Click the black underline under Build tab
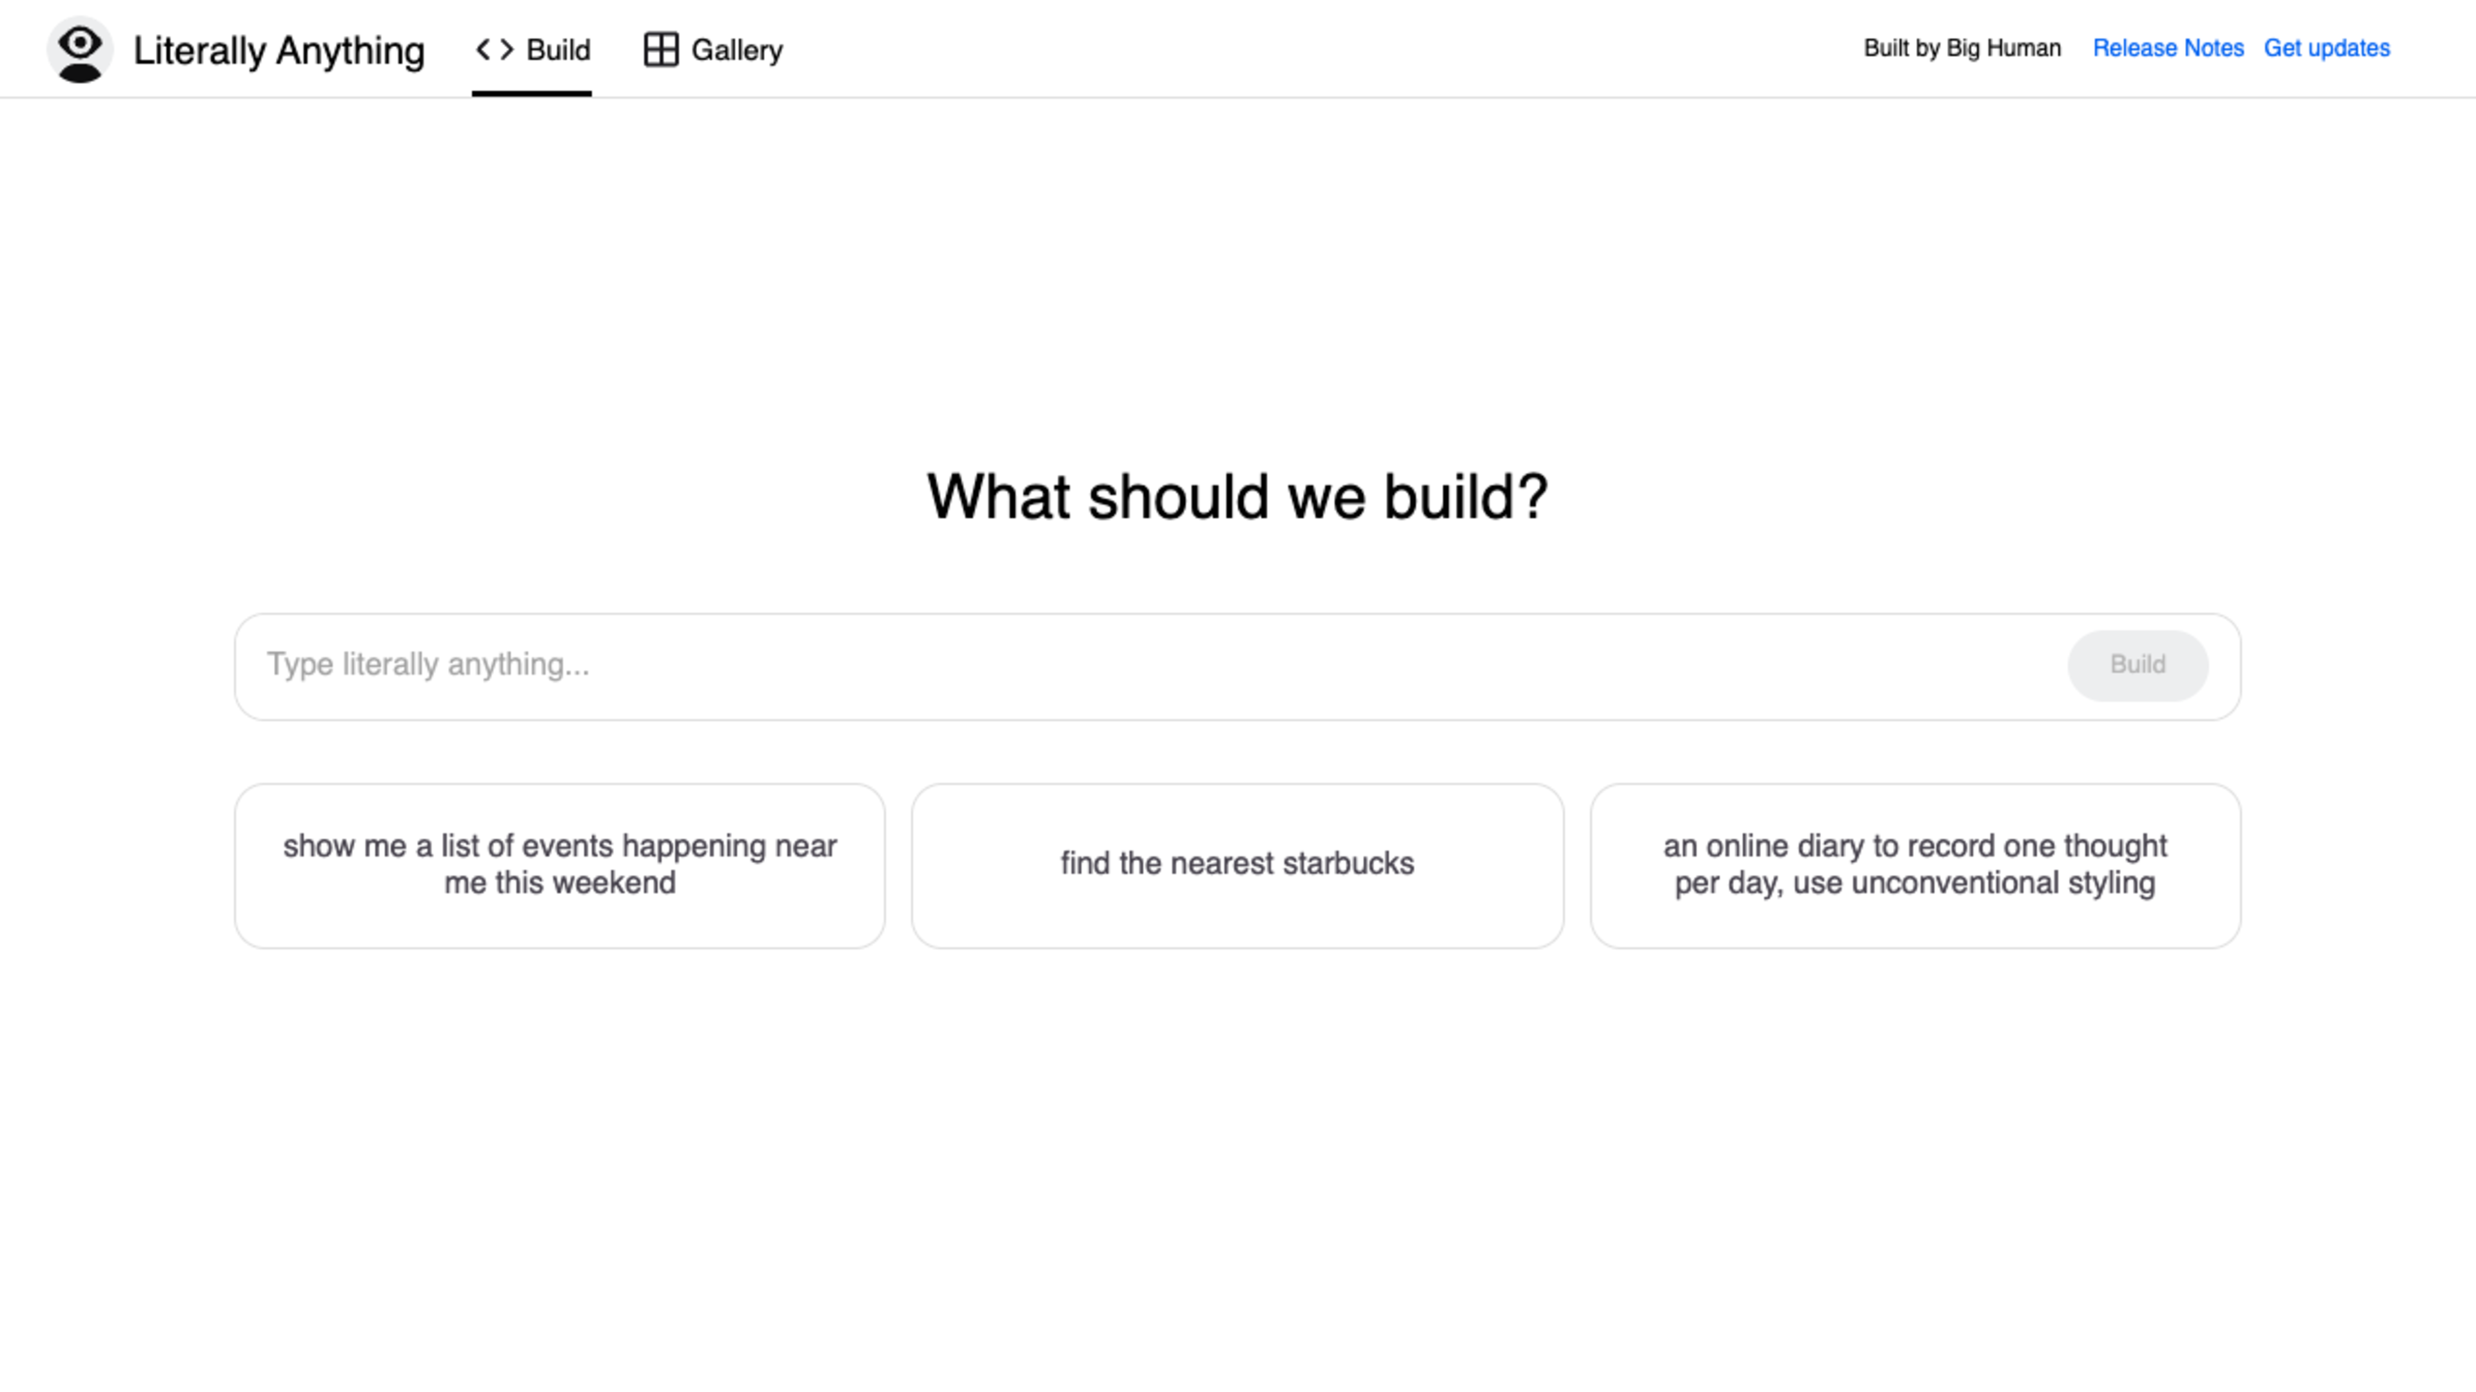 point(531,93)
